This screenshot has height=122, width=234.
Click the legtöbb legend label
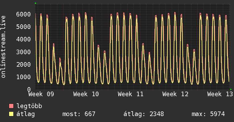pyautogui.click(x=29, y=106)
